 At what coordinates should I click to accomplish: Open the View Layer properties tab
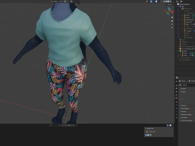coord(176,92)
